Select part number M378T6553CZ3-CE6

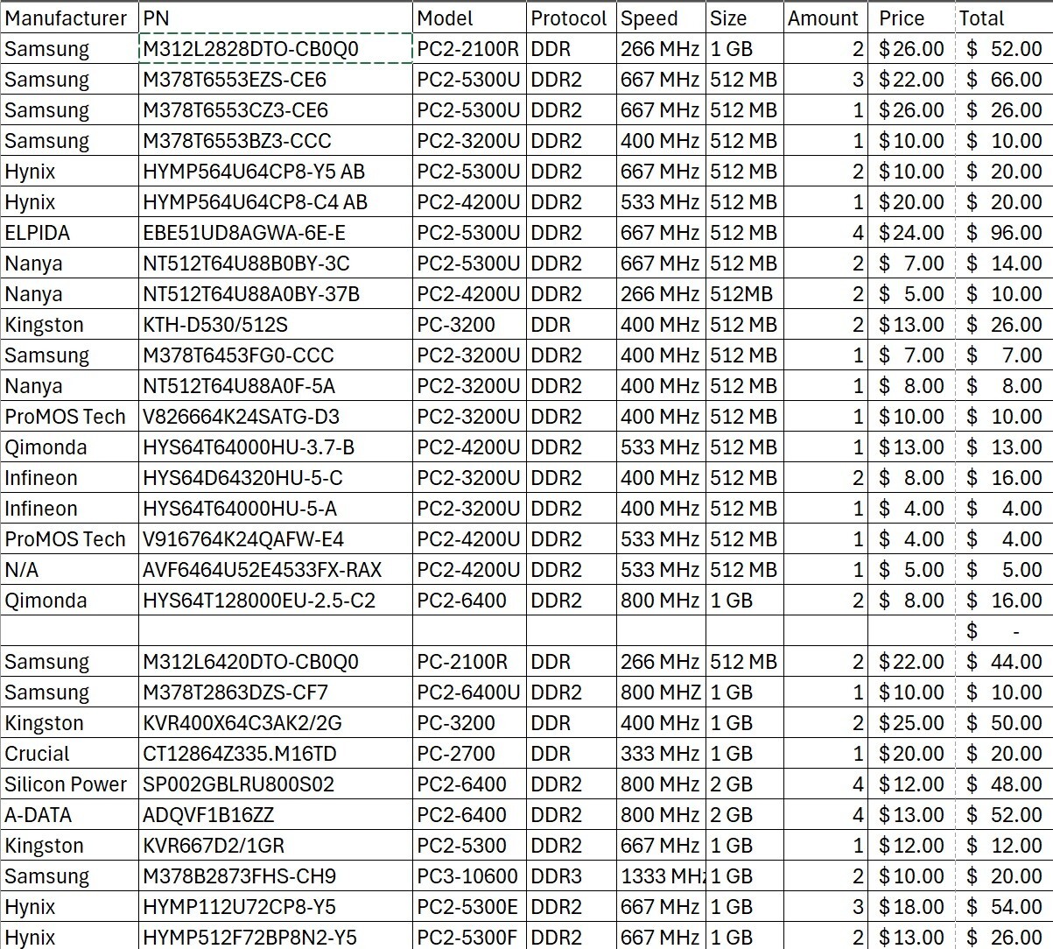(276, 110)
